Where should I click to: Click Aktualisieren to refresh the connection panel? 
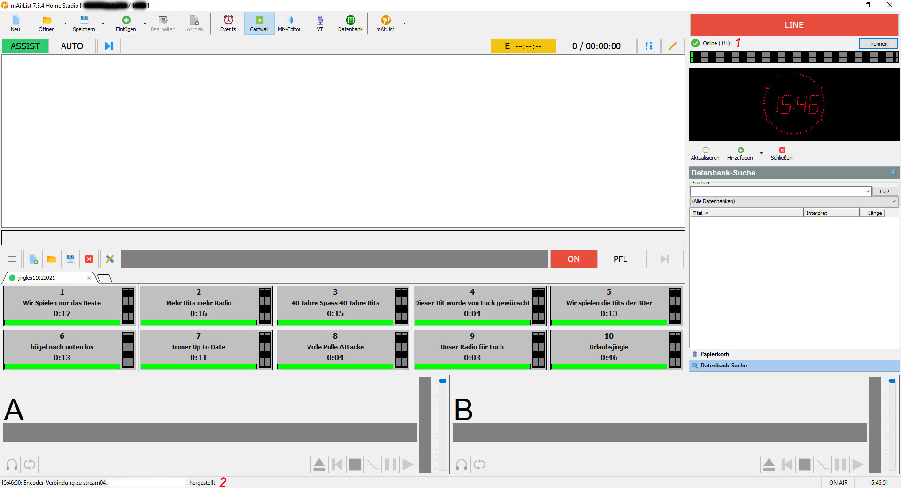(x=705, y=153)
